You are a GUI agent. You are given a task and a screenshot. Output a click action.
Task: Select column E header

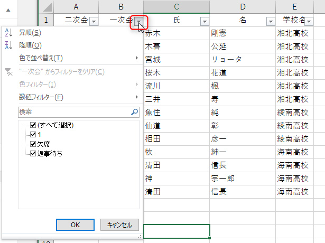(x=294, y=7)
